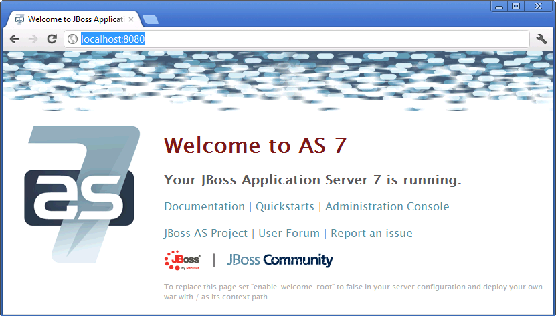Reload the current page
The width and height of the screenshot is (556, 316).
[52, 39]
